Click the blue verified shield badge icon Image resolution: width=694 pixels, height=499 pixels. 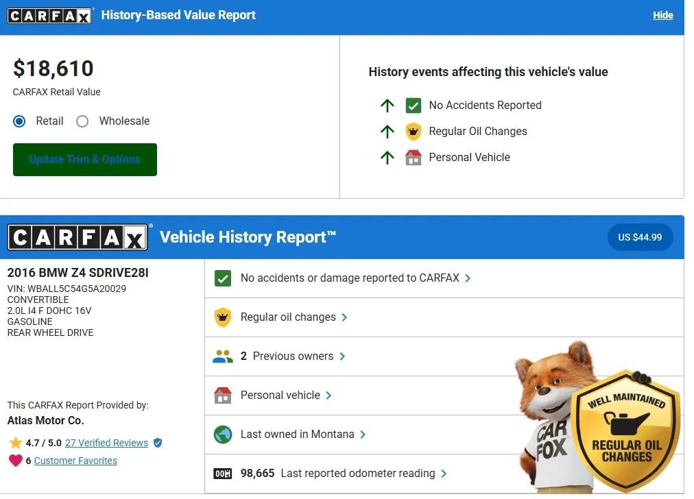(x=158, y=443)
